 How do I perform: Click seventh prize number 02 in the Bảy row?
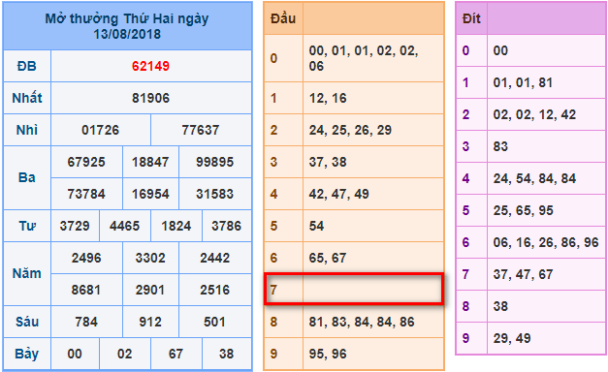pos(124,354)
